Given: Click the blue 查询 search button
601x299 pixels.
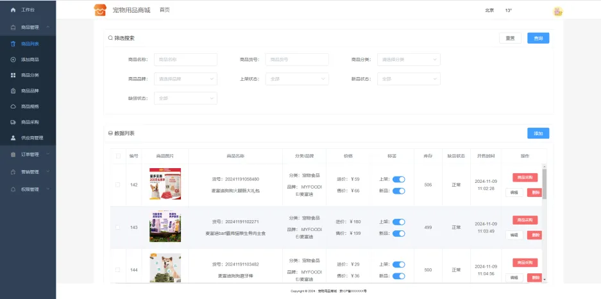Looking at the screenshot, I should coord(538,38).
